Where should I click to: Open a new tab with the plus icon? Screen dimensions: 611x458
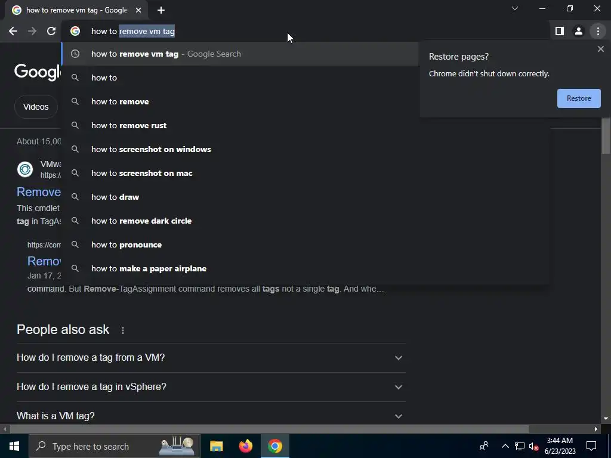click(x=161, y=10)
